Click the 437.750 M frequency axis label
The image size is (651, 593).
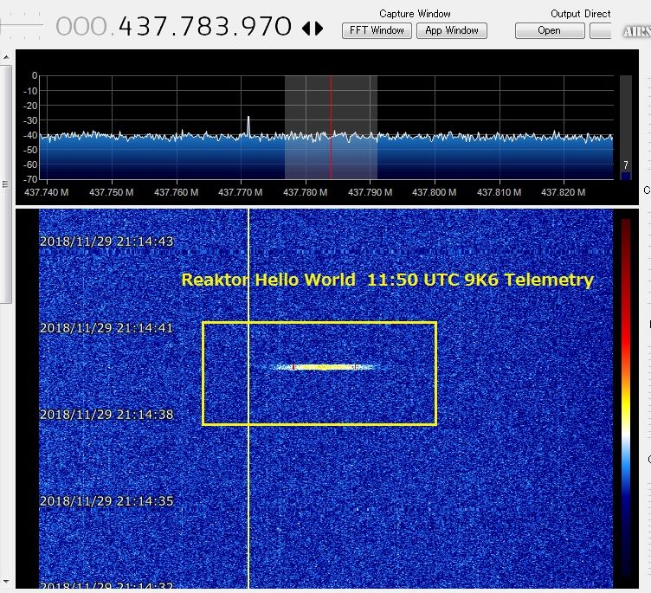112,192
